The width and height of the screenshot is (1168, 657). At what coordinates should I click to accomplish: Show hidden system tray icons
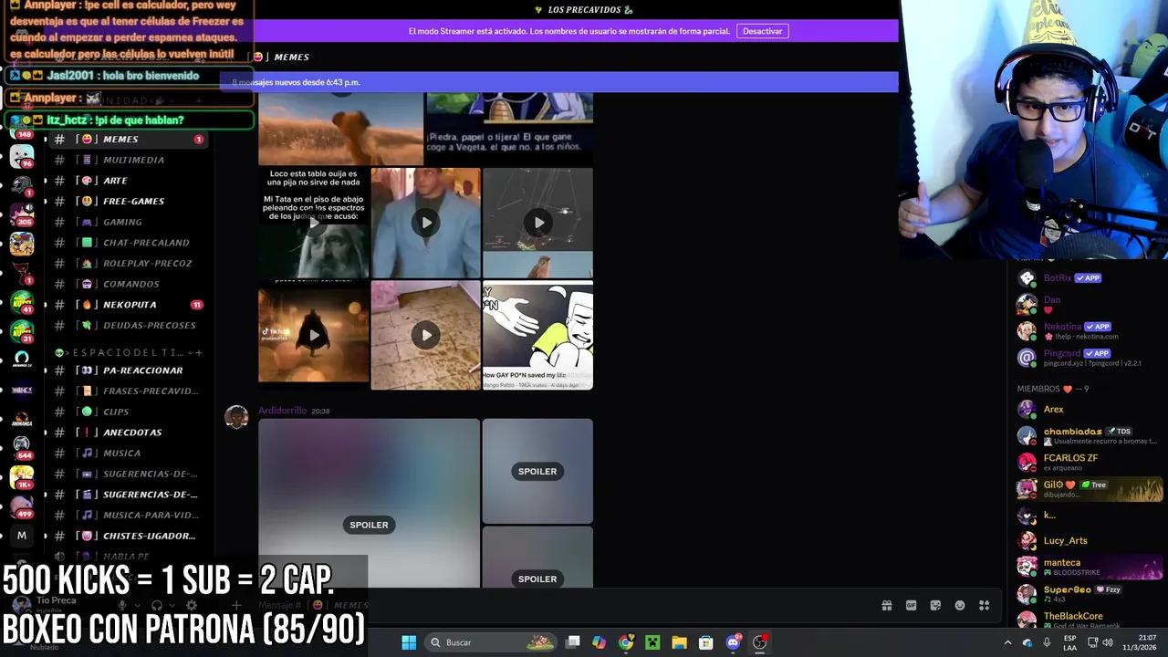pos(1007,642)
